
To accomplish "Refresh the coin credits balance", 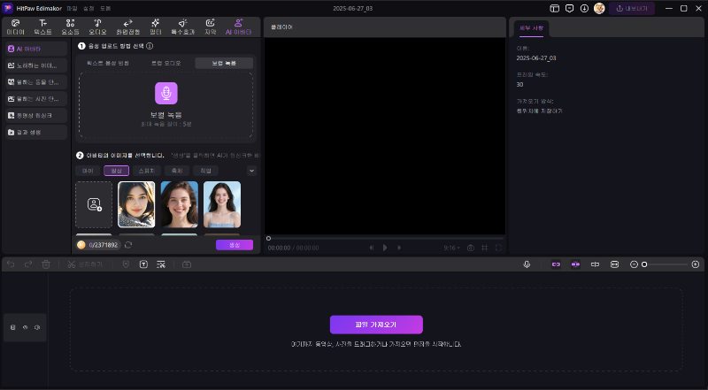I will pos(128,245).
